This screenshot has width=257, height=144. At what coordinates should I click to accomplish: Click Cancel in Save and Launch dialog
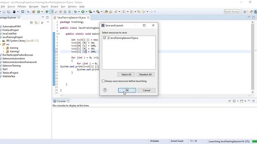pyautogui.click(x=147, y=90)
